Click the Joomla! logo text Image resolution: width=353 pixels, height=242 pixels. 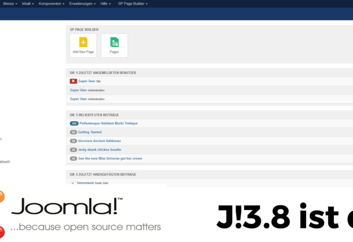click(x=67, y=206)
